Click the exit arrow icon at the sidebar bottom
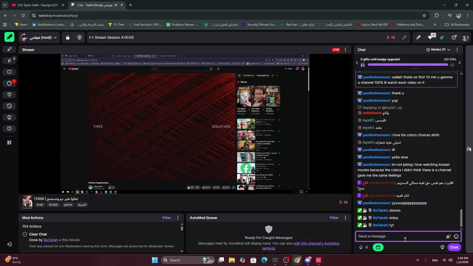 click(9, 244)
